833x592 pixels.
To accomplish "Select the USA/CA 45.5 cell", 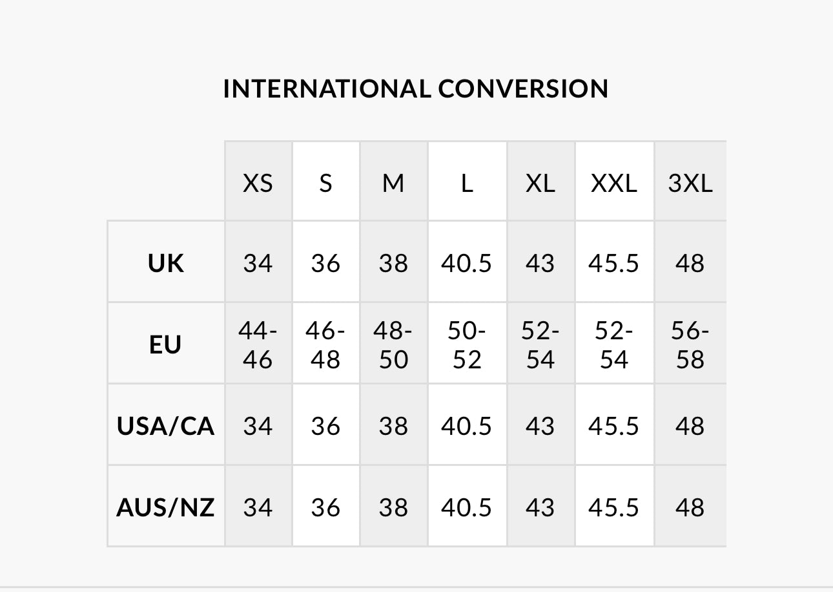I will pos(614,426).
